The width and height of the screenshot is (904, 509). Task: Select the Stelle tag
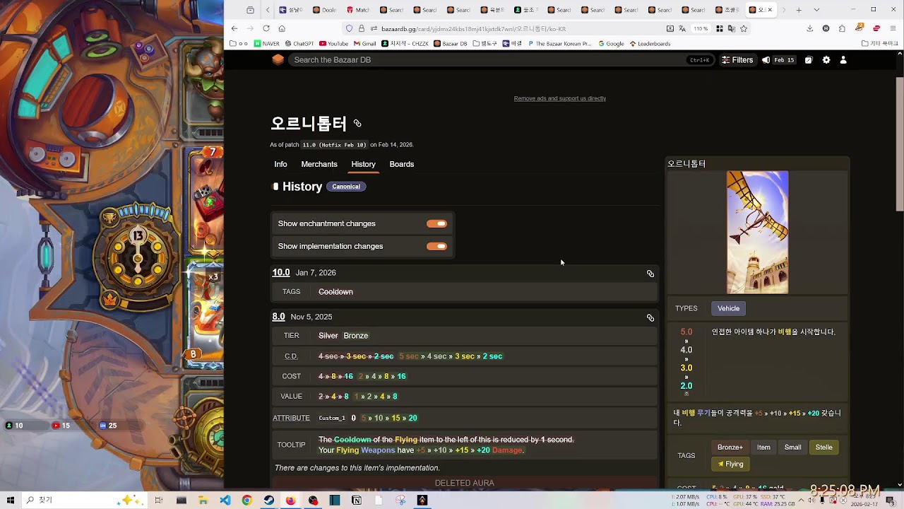824,447
